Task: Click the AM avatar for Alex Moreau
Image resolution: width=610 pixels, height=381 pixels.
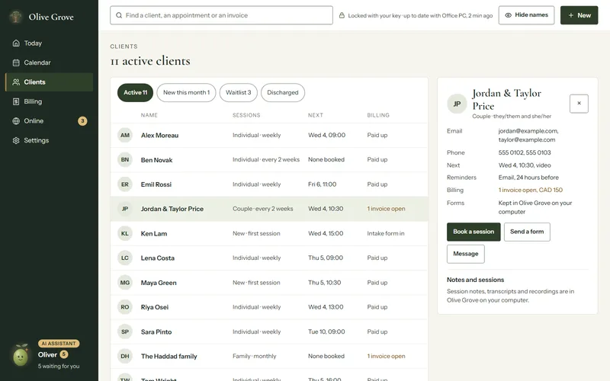Action: (125, 135)
